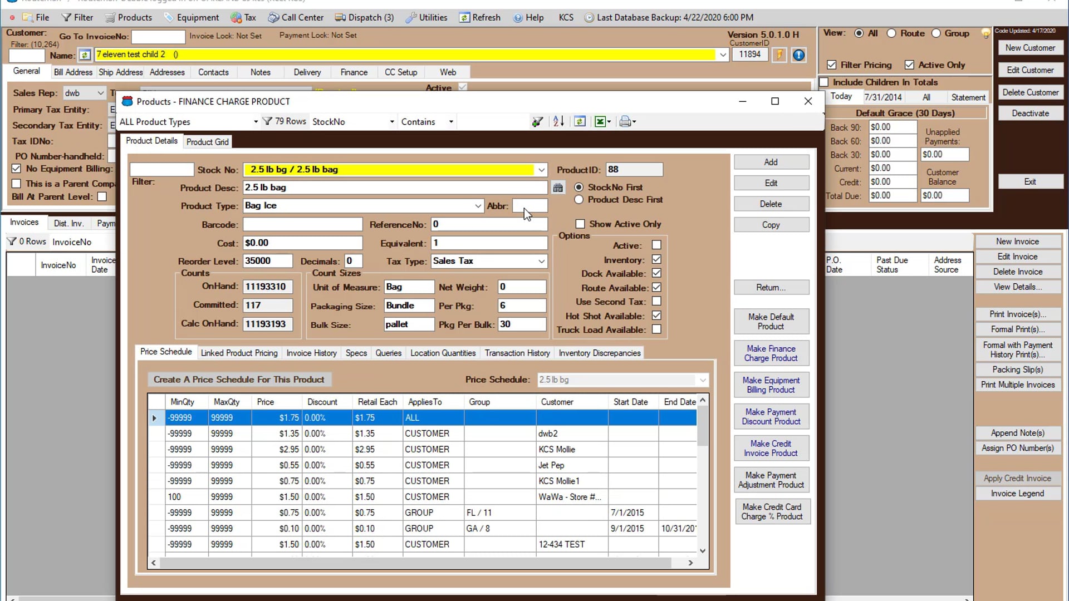Expand the Stock No dropdown

[541, 170]
